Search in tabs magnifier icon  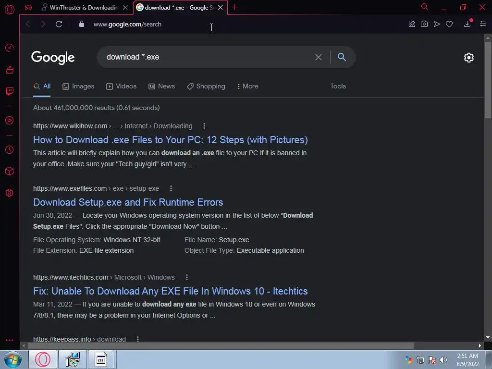(425, 7)
